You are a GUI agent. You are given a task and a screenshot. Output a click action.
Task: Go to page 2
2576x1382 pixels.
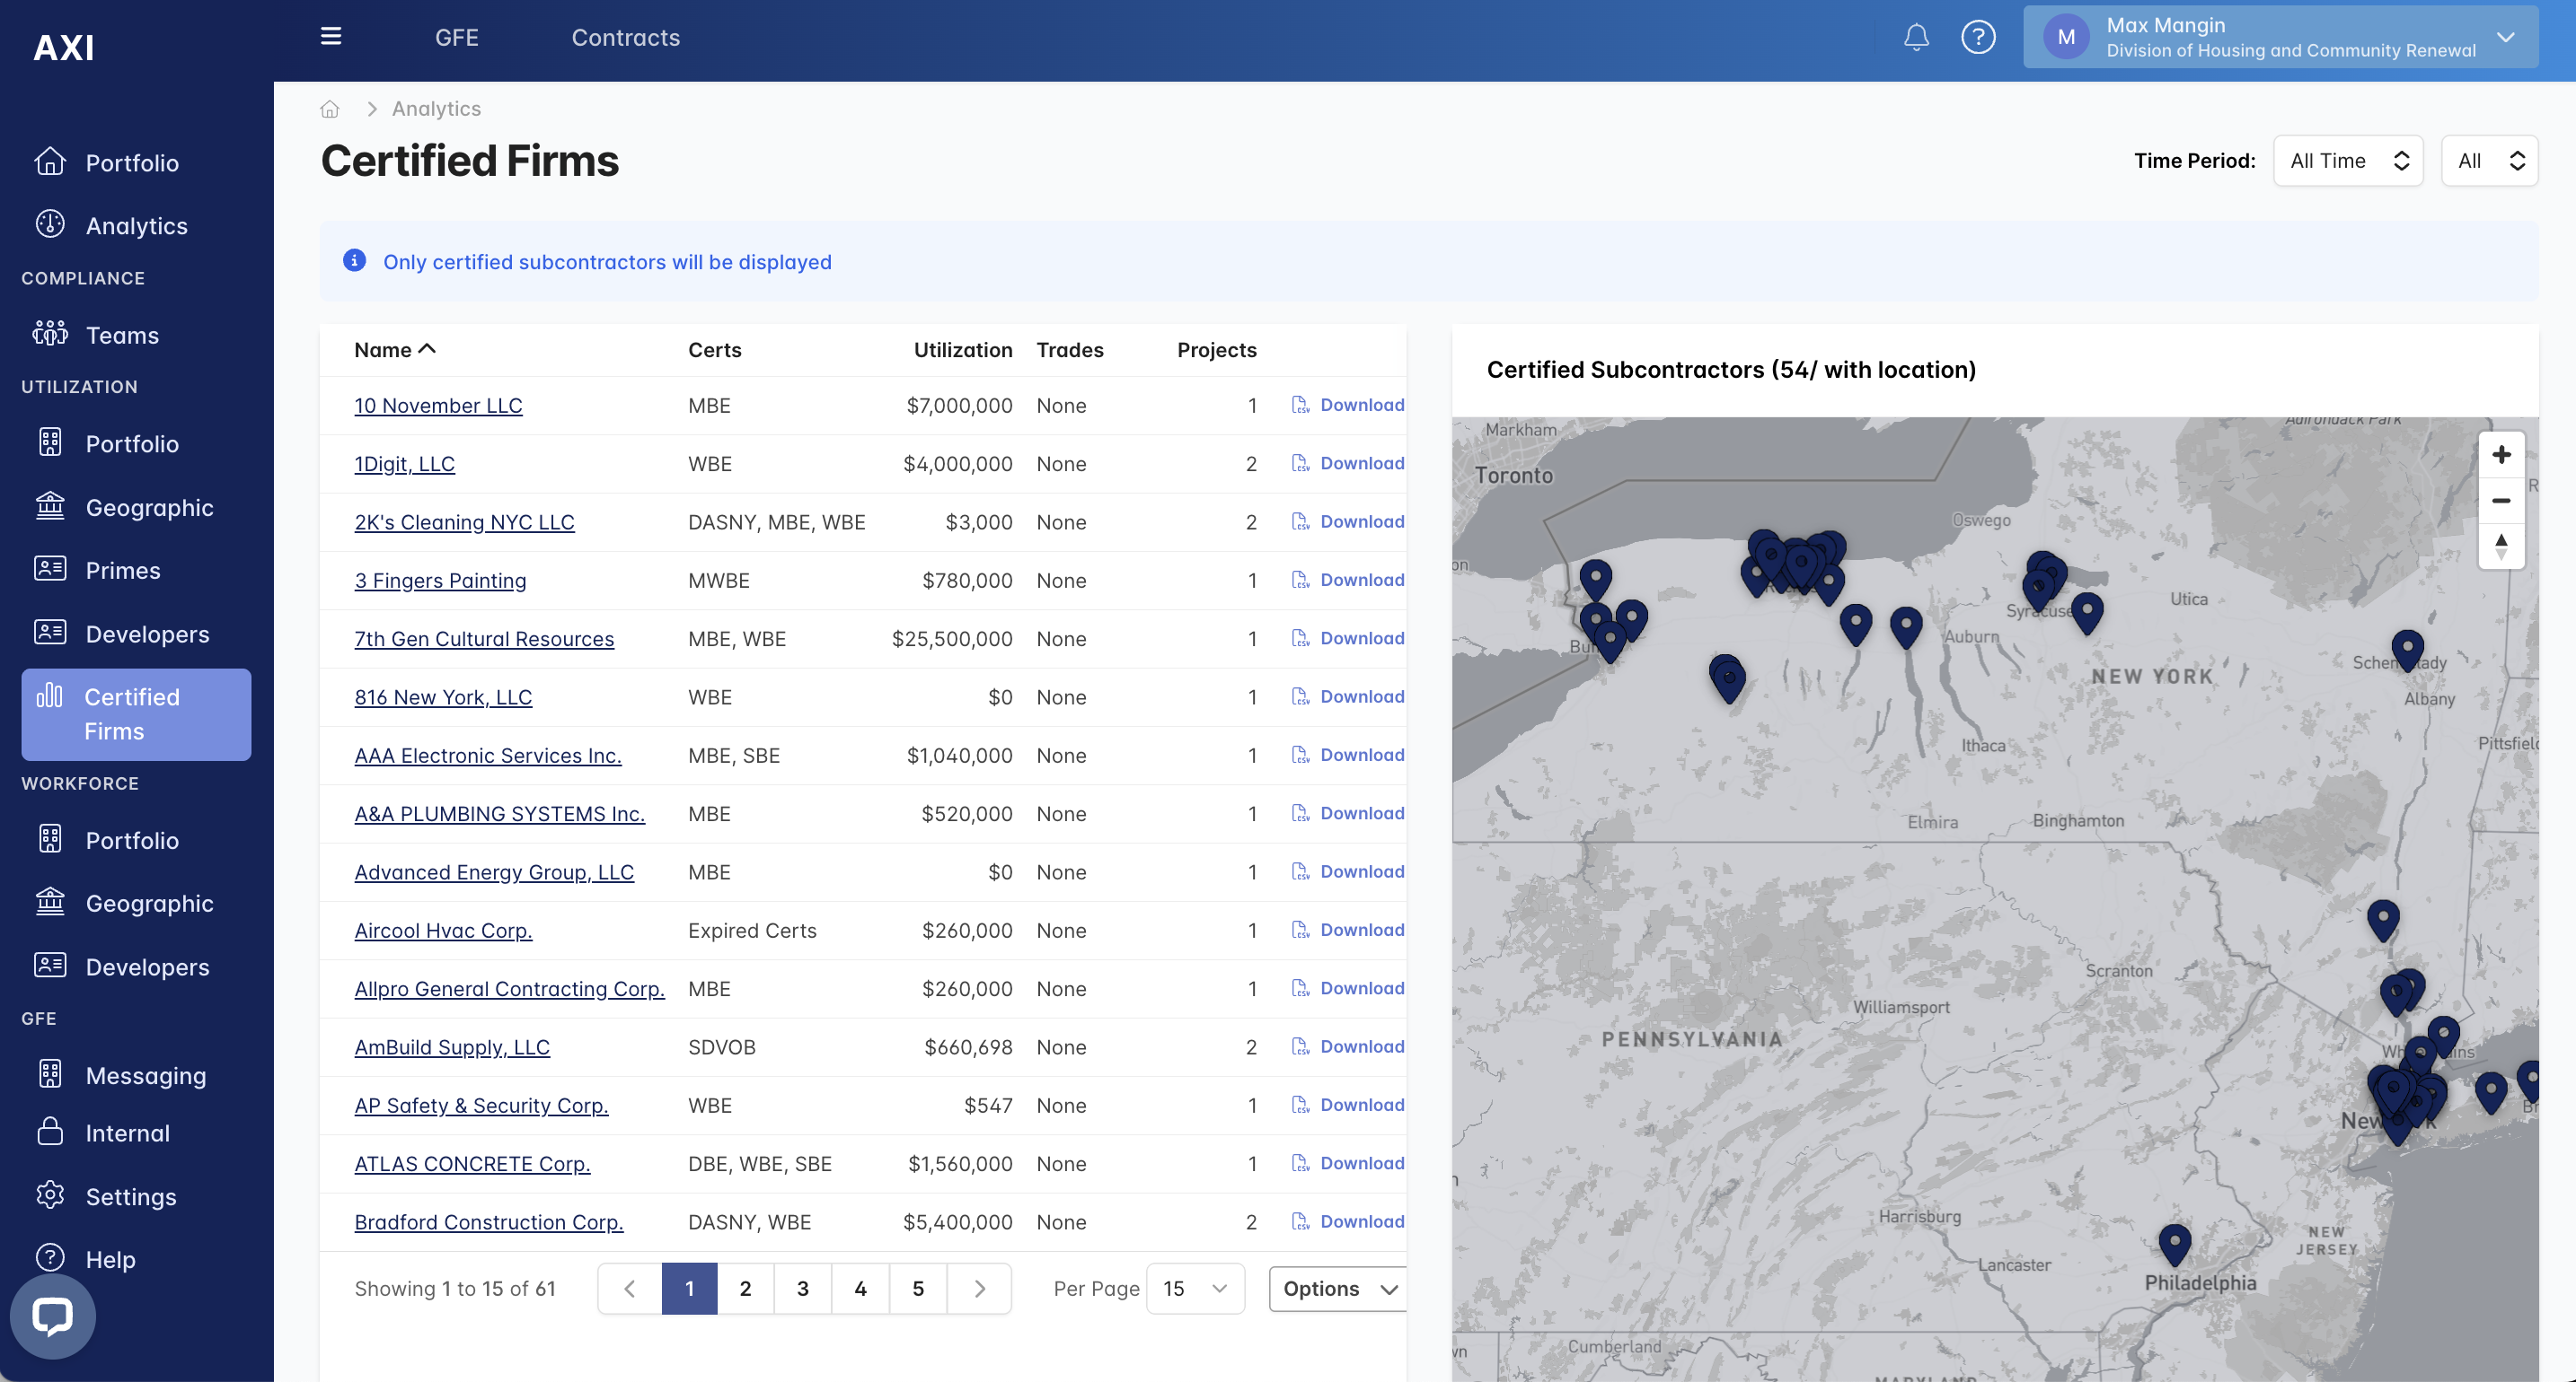(x=745, y=1288)
